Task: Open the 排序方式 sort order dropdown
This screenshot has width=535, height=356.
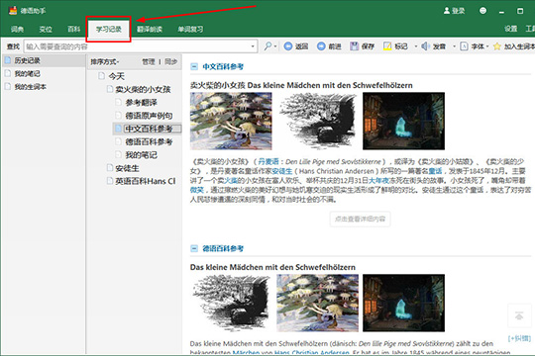Action: click(x=104, y=61)
